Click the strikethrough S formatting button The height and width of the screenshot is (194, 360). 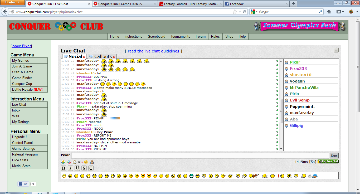point(84,168)
